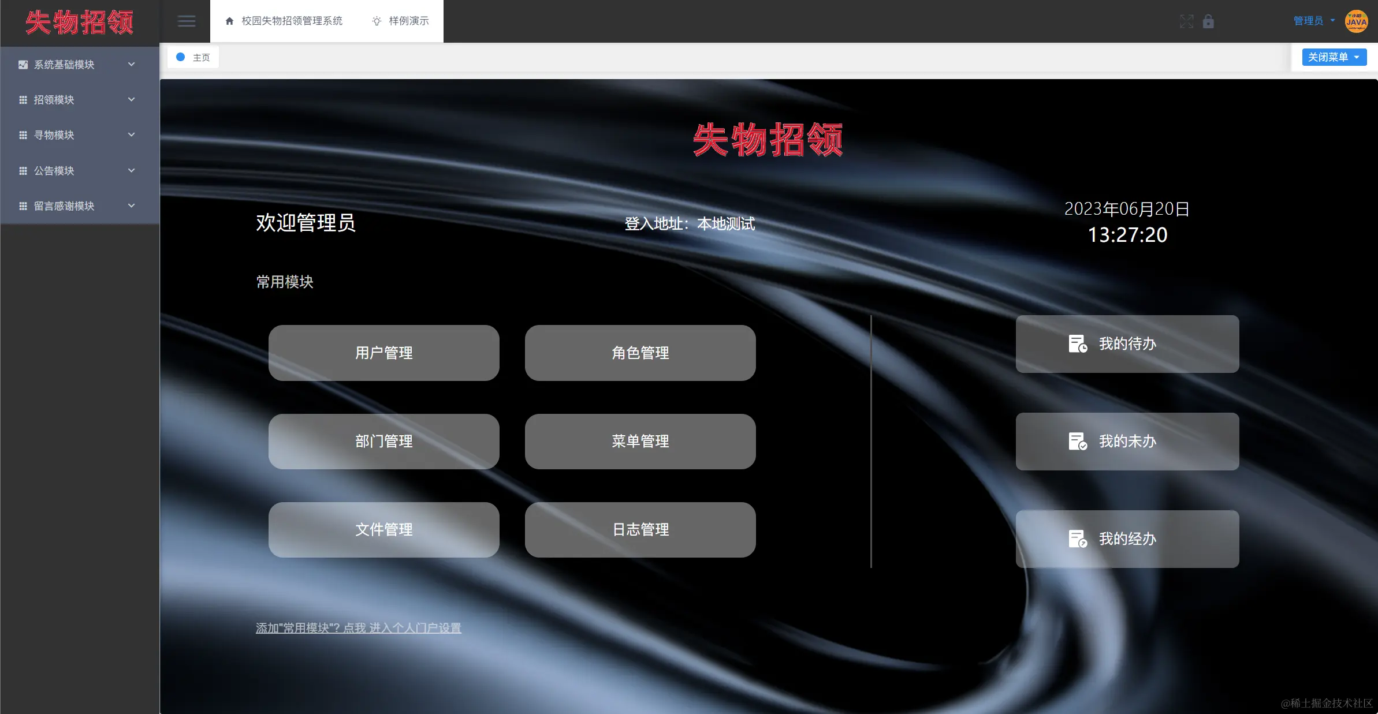1378x714 pixels.
Task: Click the blue dot on 主页 tab
Action: 181,57
